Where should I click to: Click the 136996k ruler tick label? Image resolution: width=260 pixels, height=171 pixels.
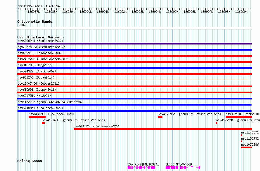[190, 12]
